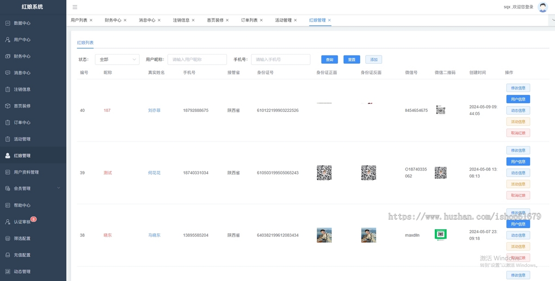This screenshot has height=281, width=555.
Task: View 刘亦菲 WeChat QR code image
Action: click(441, 110)
